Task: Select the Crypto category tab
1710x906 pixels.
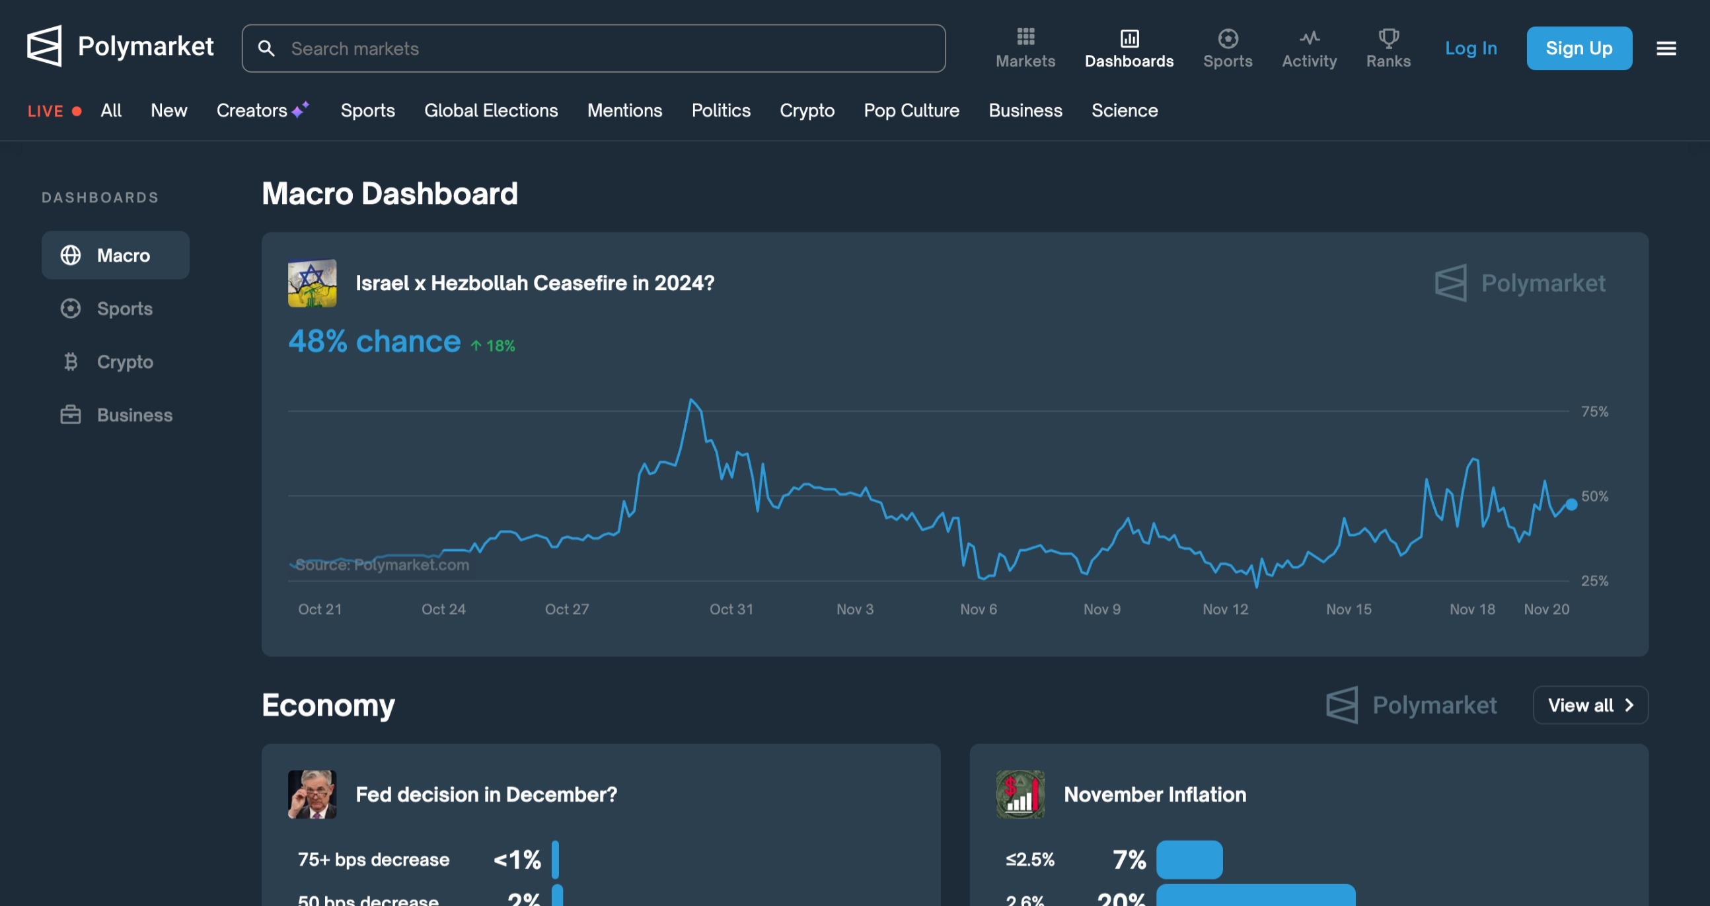Action: click(x=807, y=110)
